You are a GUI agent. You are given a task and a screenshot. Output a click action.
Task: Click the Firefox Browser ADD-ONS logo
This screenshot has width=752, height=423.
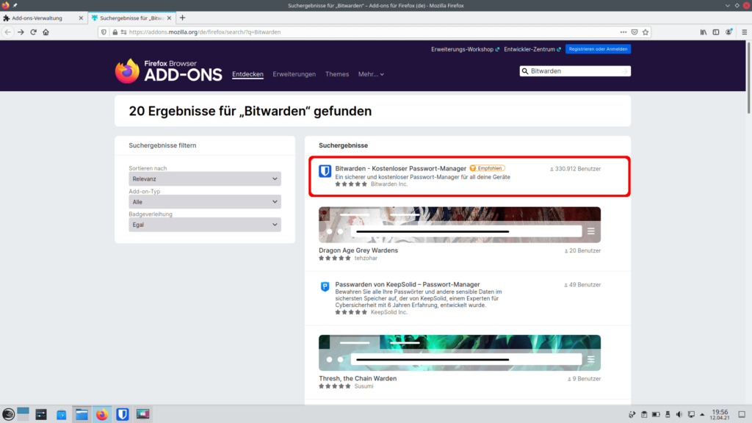pyautogui.click(x=168, y=71)
